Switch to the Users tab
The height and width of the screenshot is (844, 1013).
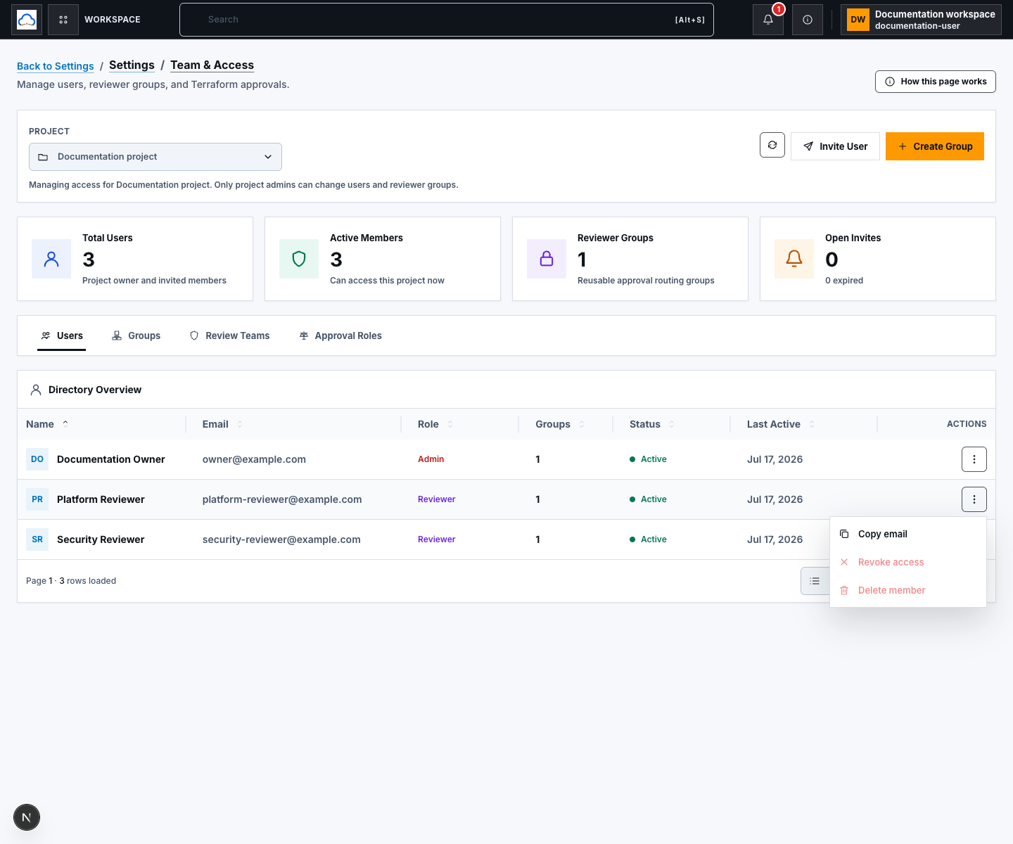coord(62,336)
